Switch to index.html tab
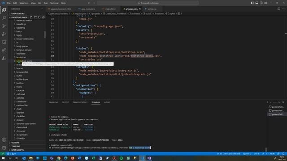287x161 pixels. (110, 9)
